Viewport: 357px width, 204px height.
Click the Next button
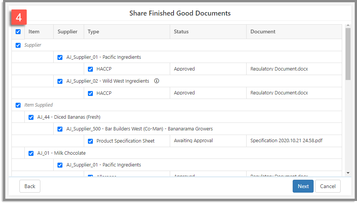pyautogui.click(x=303, y=186)
